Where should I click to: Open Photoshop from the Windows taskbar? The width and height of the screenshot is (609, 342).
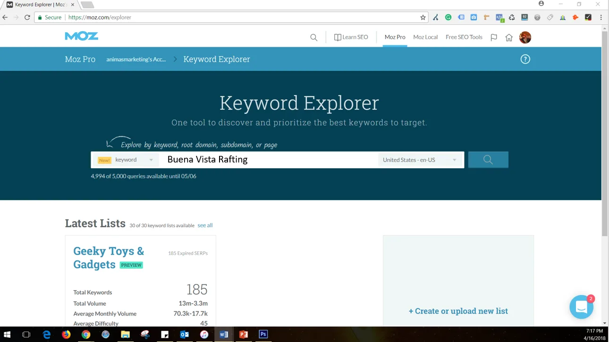coord(263,334)
